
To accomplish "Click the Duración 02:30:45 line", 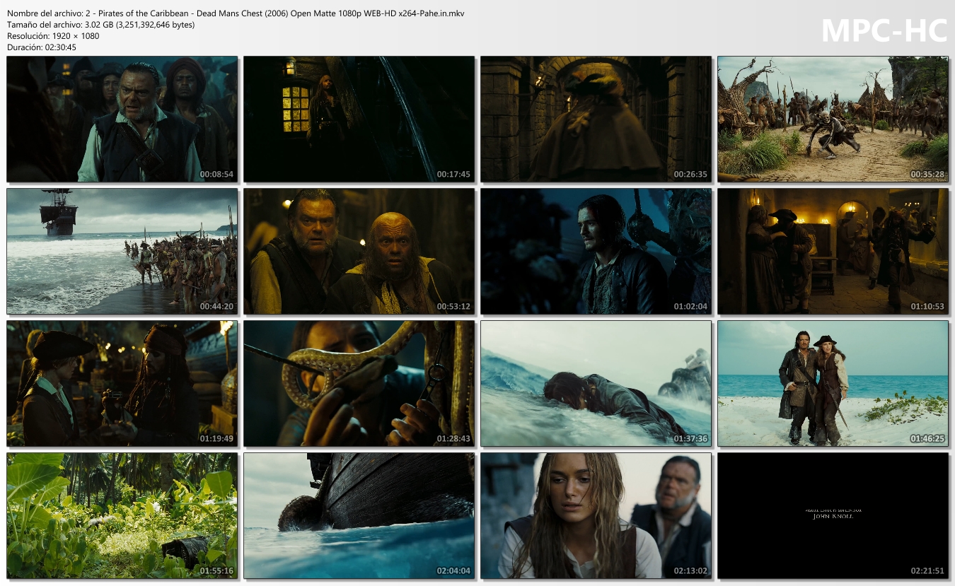I will [42, 47].
